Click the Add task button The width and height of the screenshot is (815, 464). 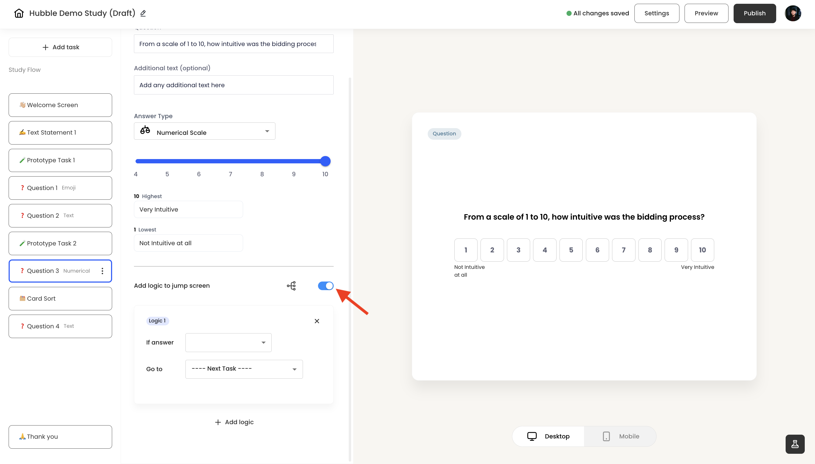pyautogui.click(x=60, y=47)
